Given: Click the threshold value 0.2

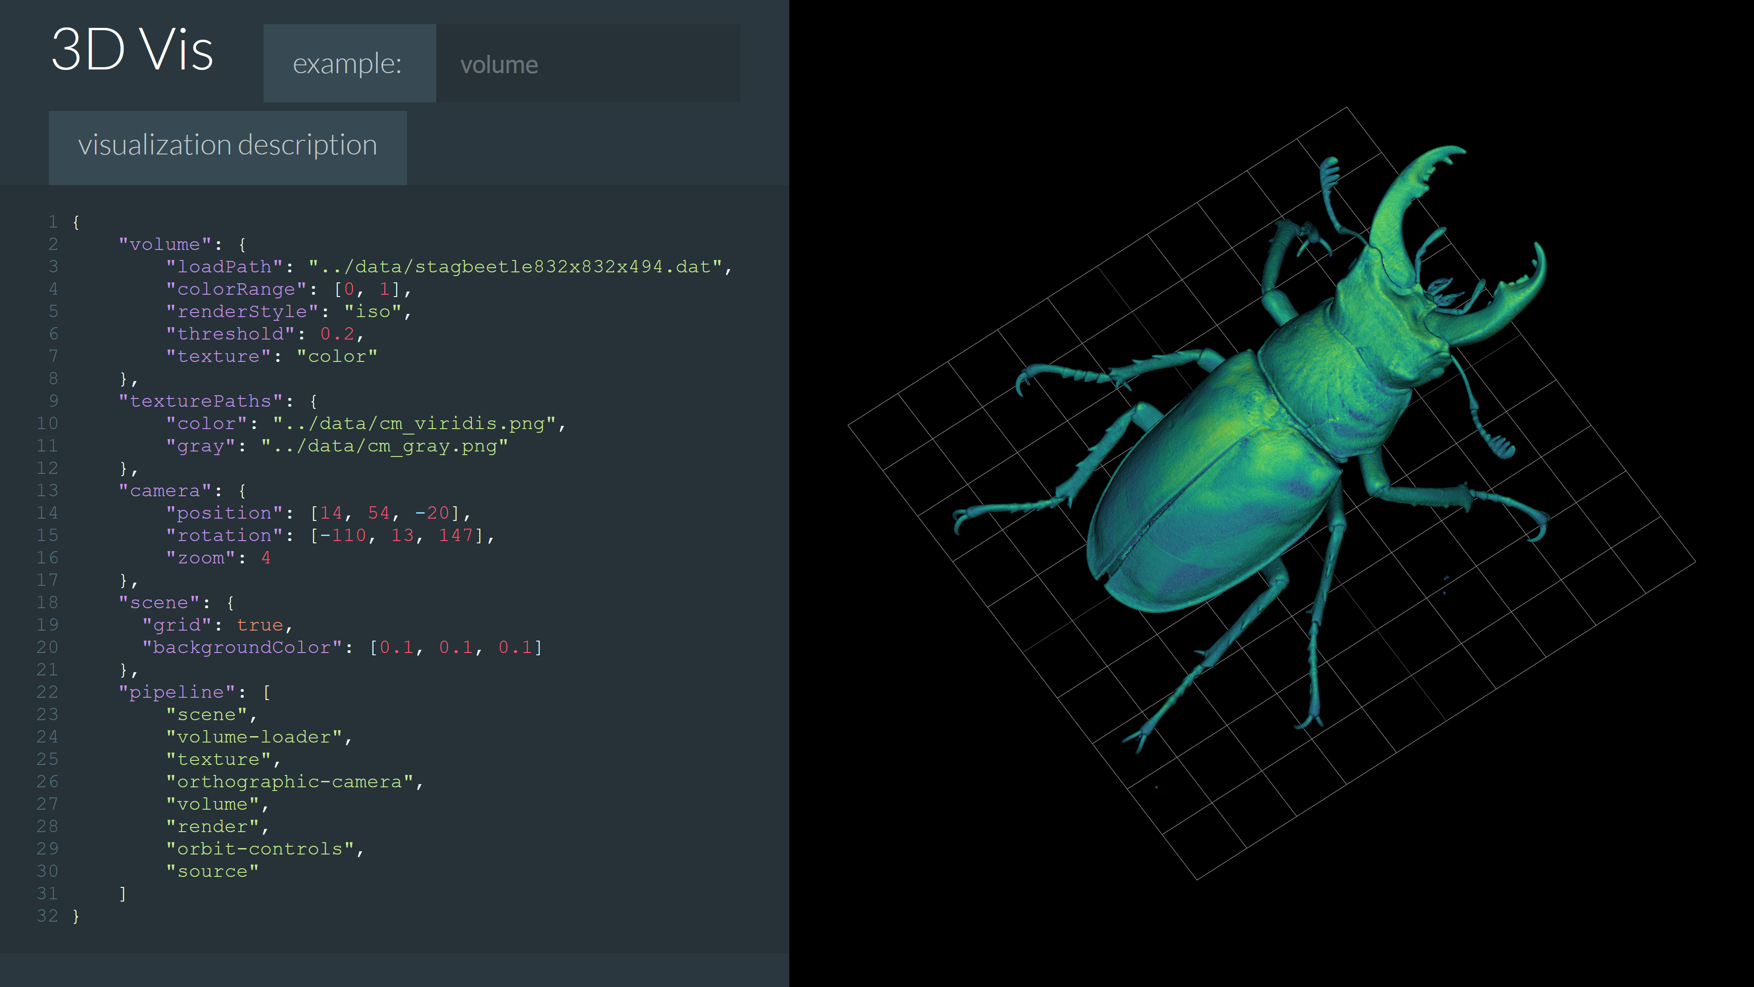Looking at the screenshot, I should [337, 334].
